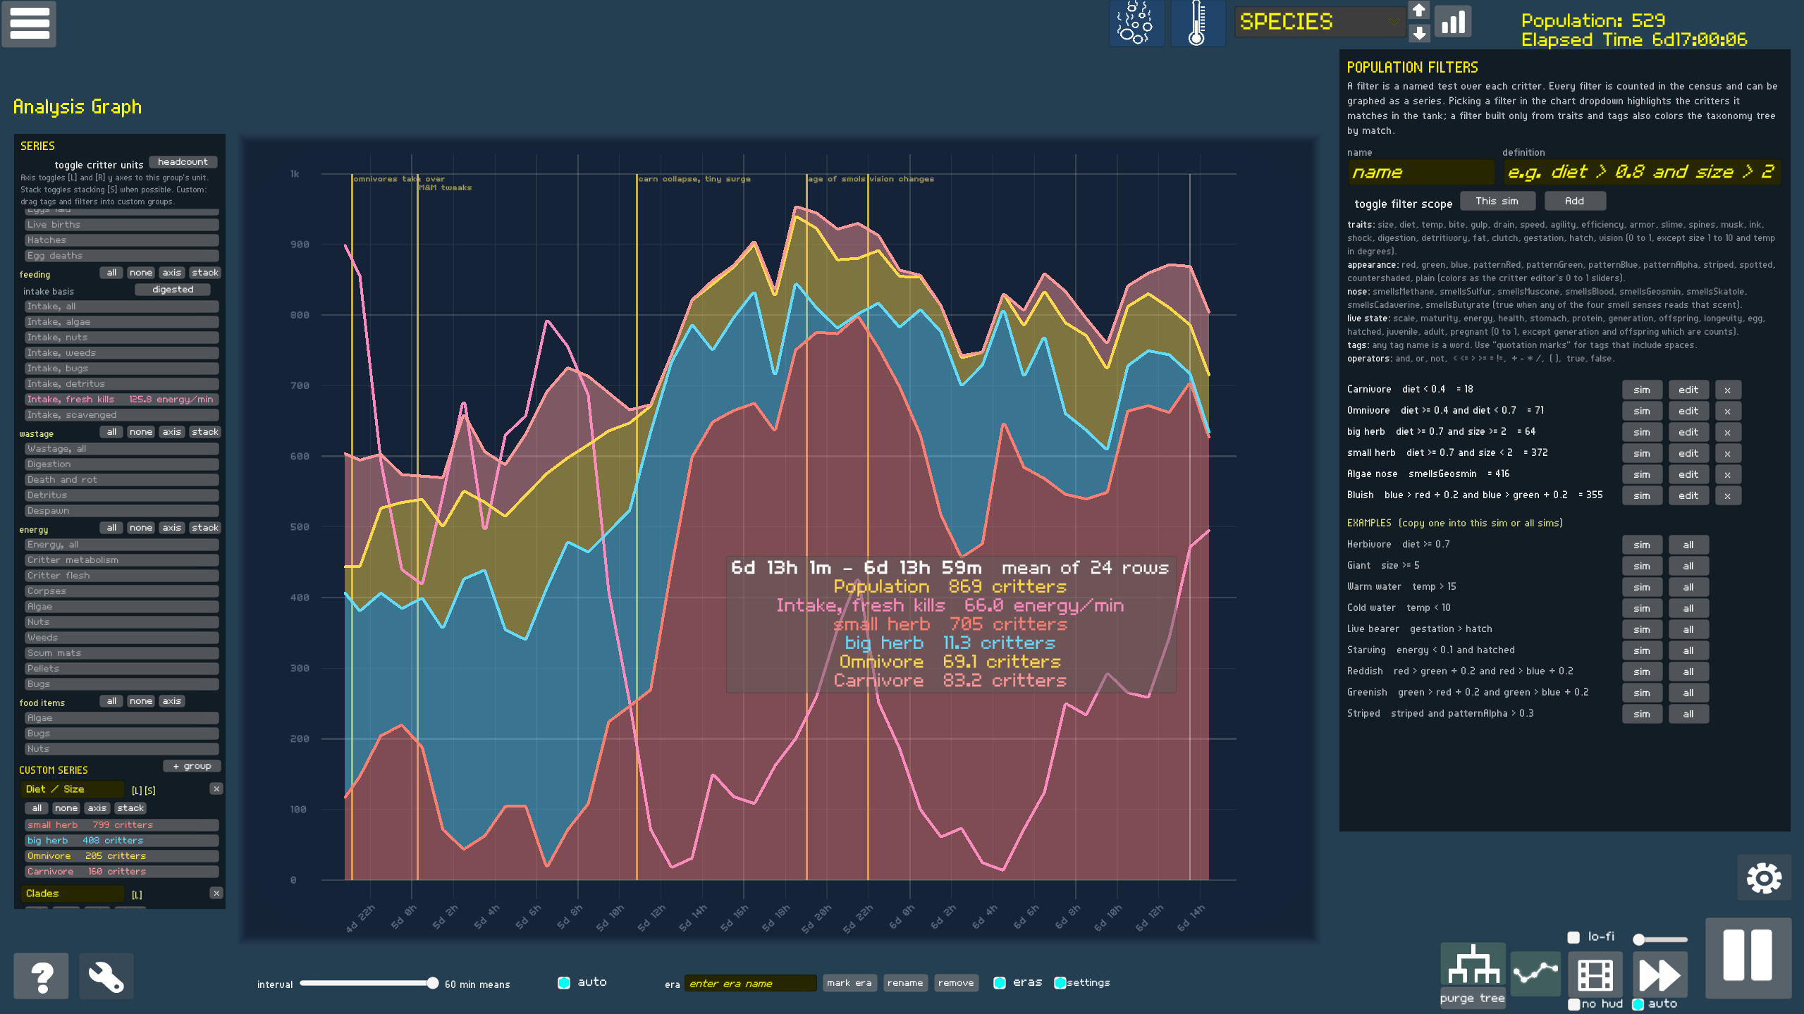The width and height of the screenshot is (1804, 1014).
Task: Toggle stack in Diet / Size group
Action: pyautogui.click(x=130, y=808)
